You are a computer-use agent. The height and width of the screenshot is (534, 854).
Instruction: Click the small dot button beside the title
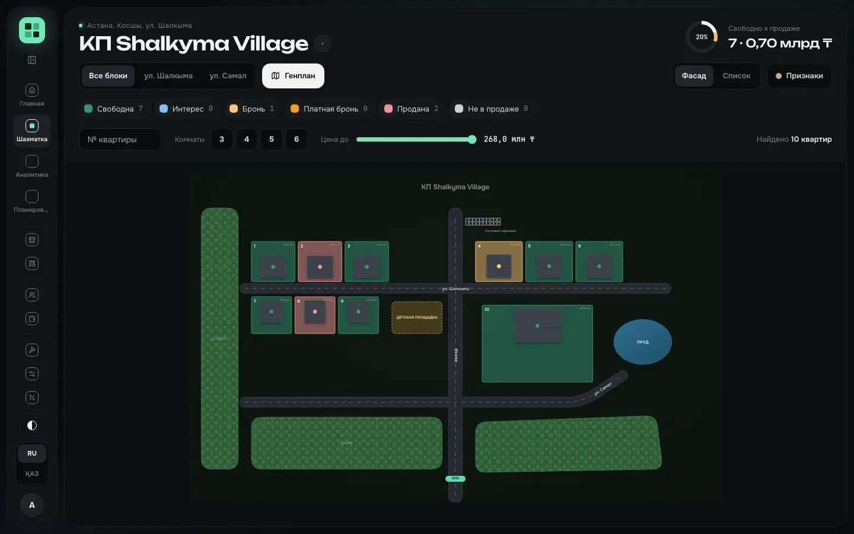click(322, 43)
